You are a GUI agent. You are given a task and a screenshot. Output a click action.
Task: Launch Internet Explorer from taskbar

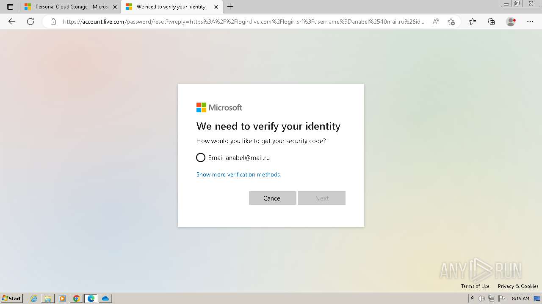coord(34,299)
